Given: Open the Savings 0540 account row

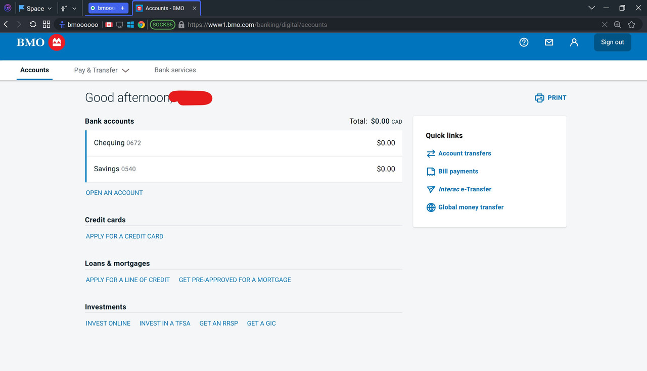Looking at the screenshot, I should [244, 169].
